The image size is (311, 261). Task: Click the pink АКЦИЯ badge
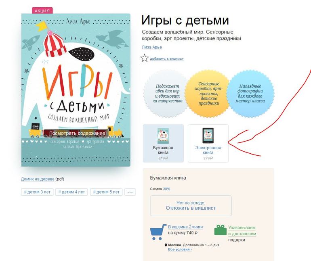coord(42,10)
